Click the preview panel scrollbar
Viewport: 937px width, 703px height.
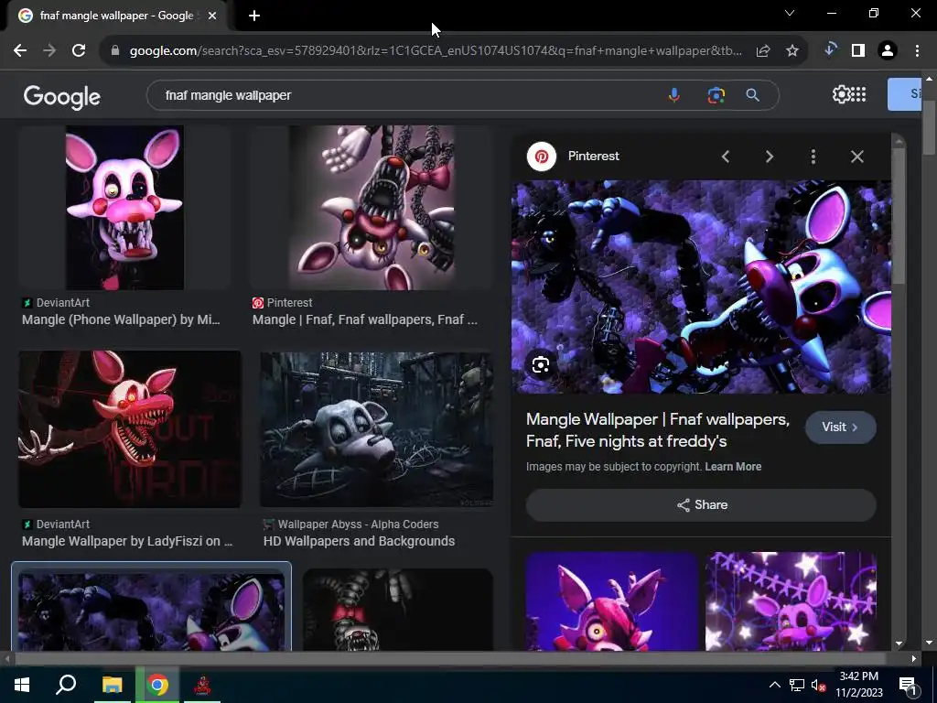899,215
